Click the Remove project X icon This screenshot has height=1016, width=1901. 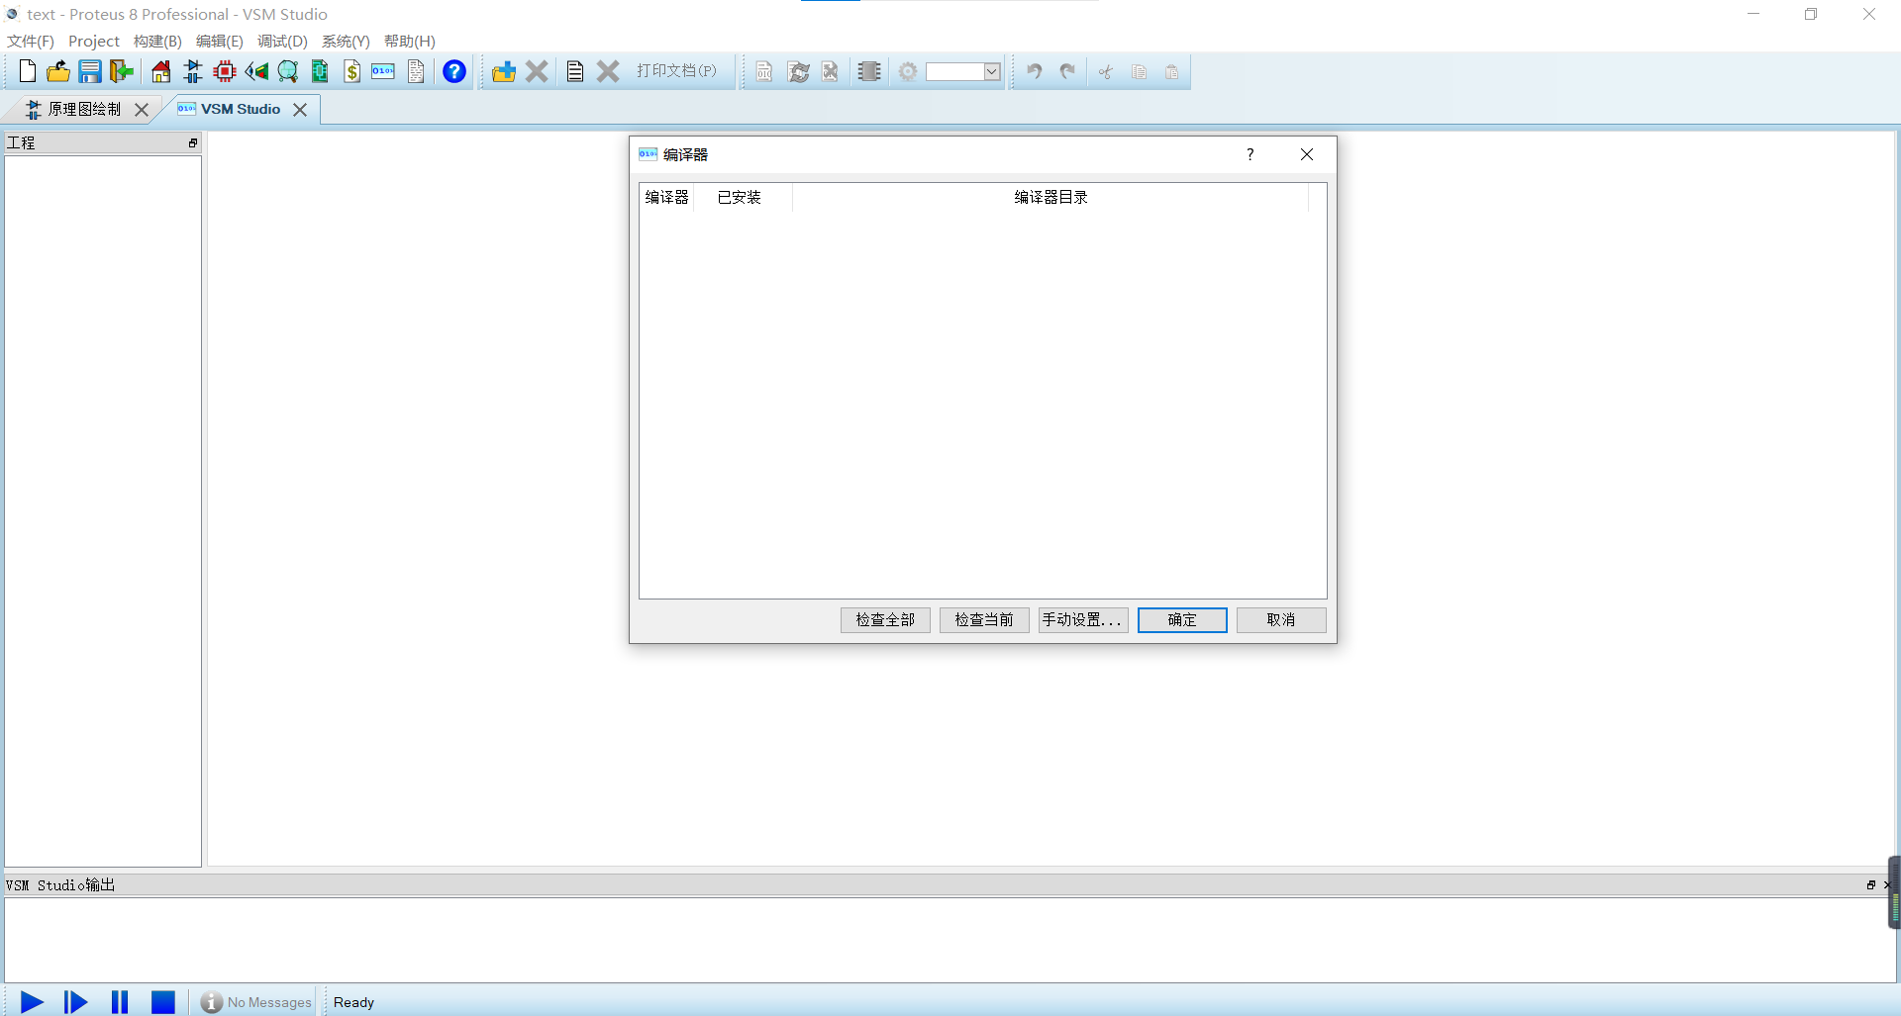pos(537,71)
